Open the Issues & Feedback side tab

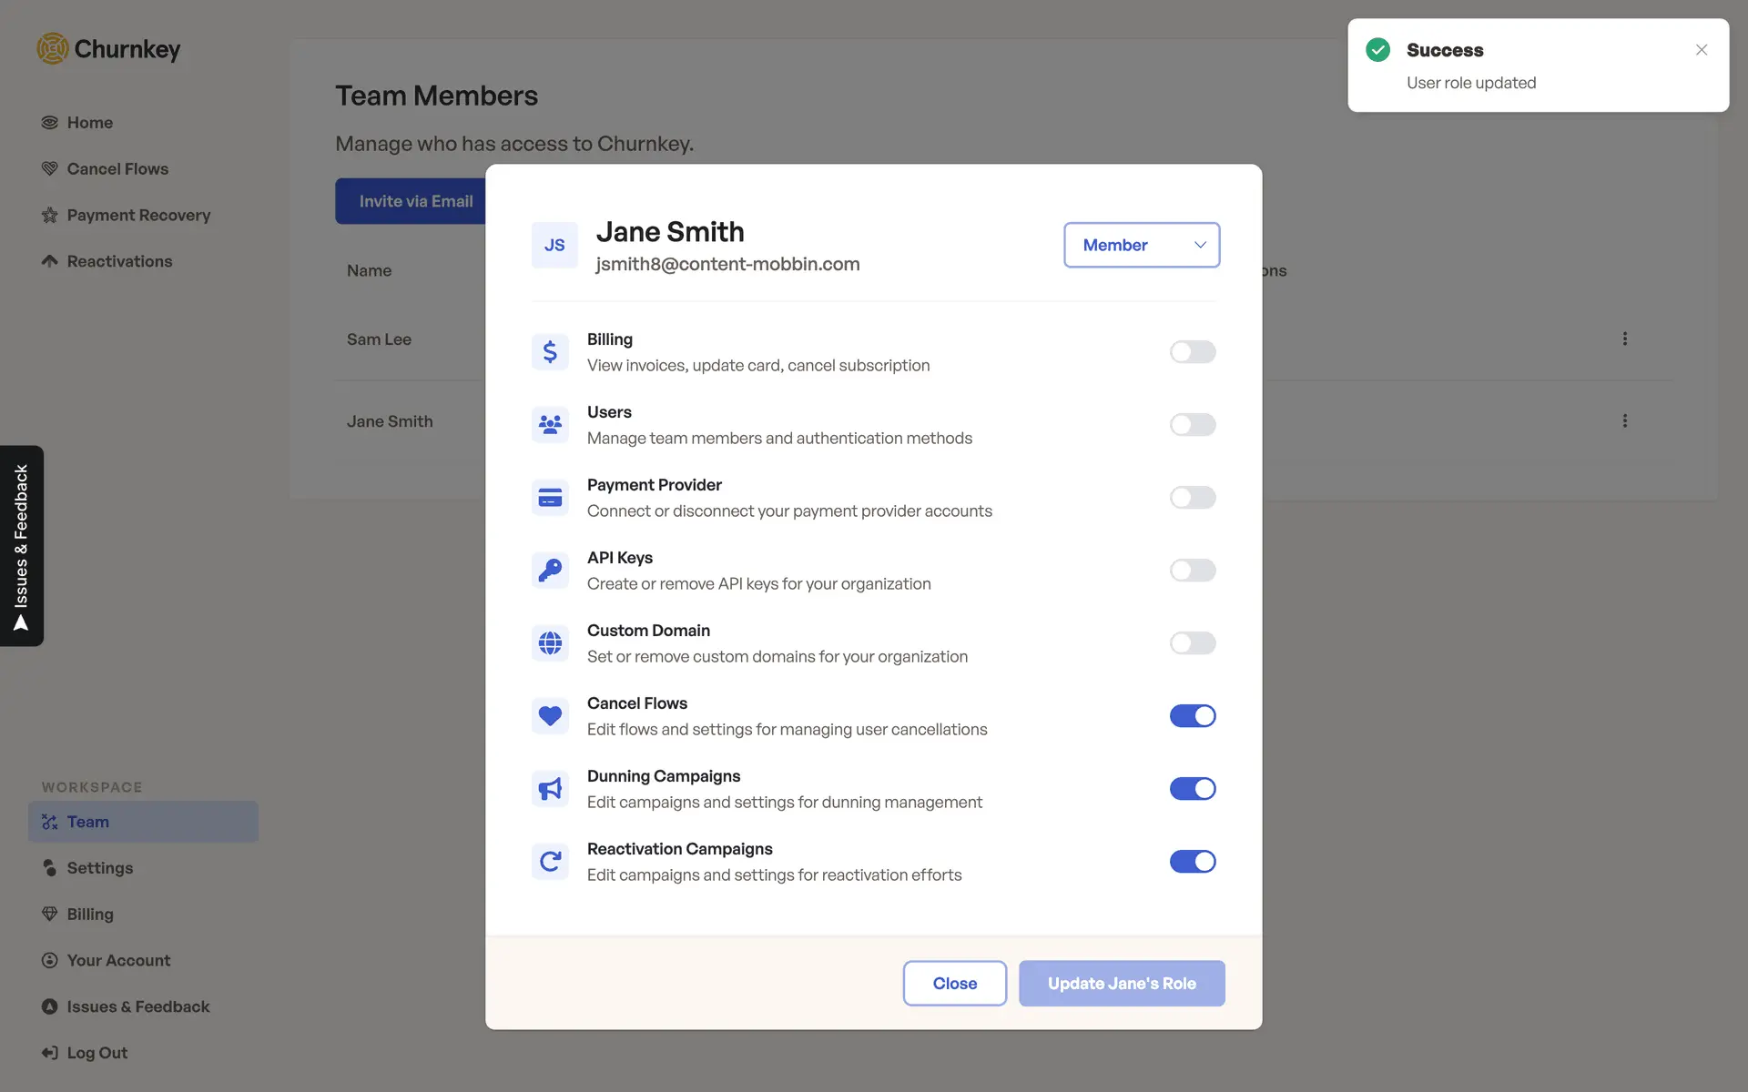pyautogui.click(x=22, y=546)
